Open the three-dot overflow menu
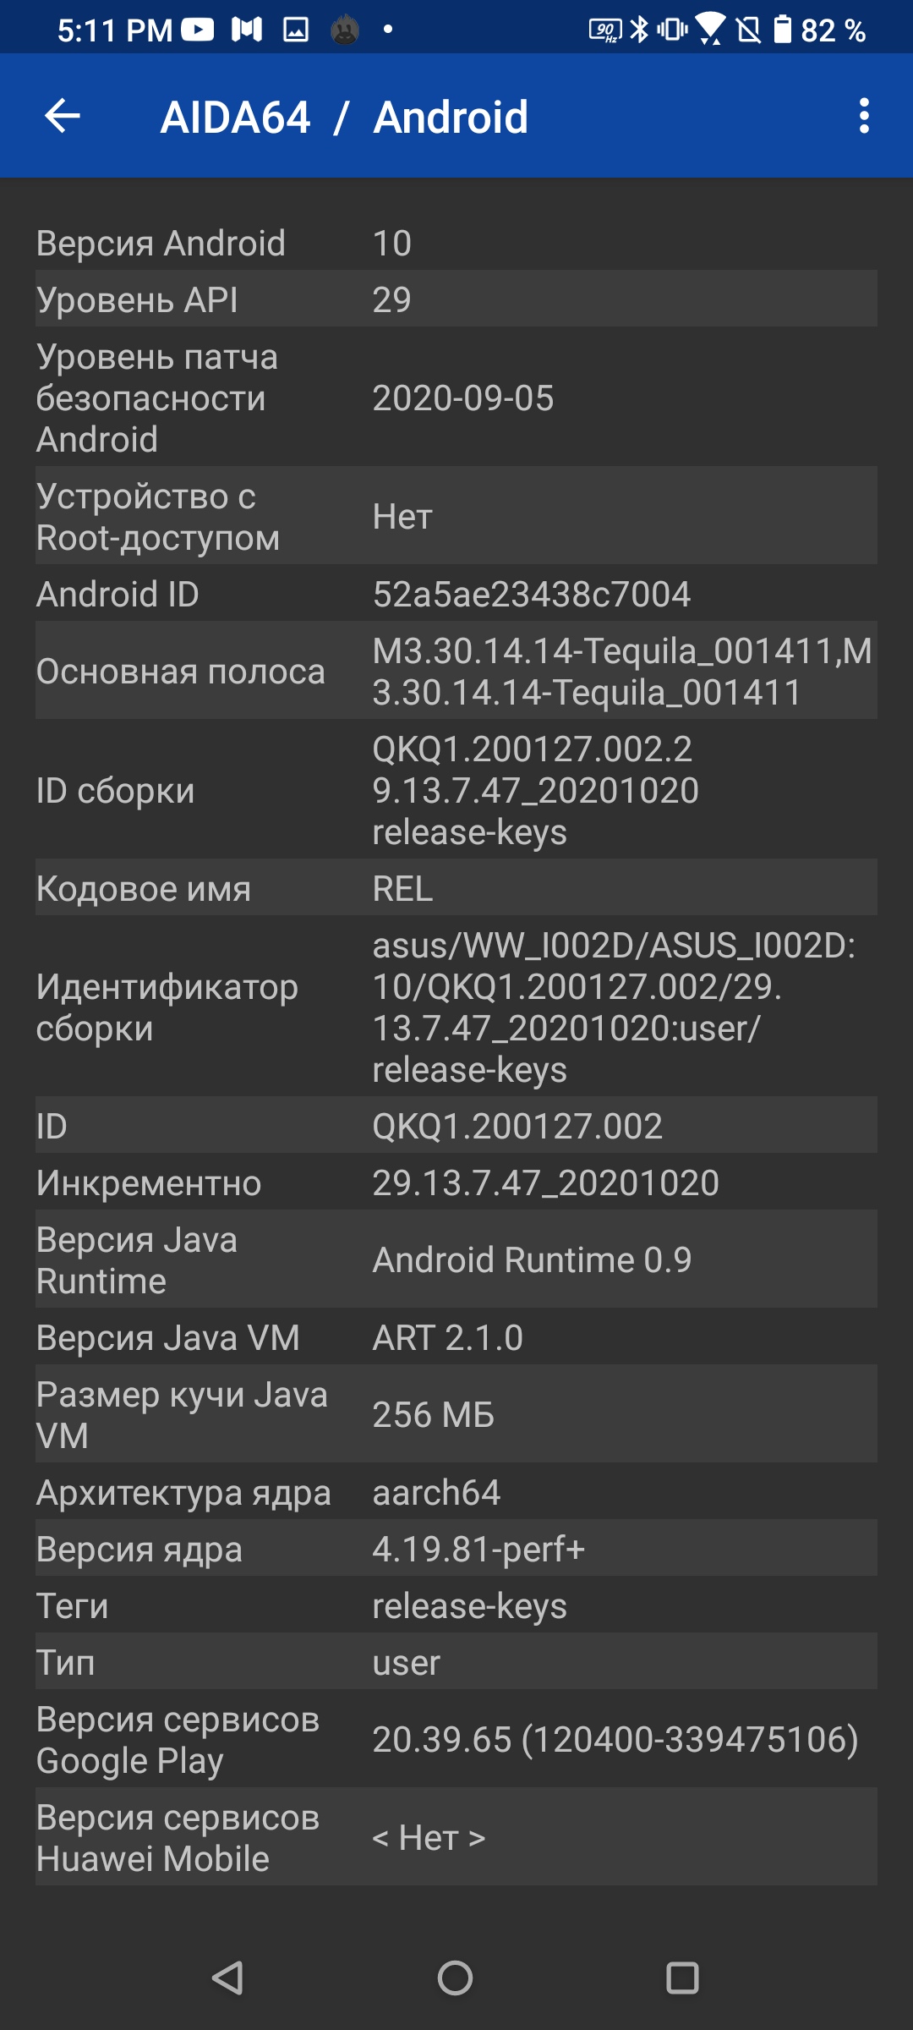The image size is (913, 2030). [864, 116]
